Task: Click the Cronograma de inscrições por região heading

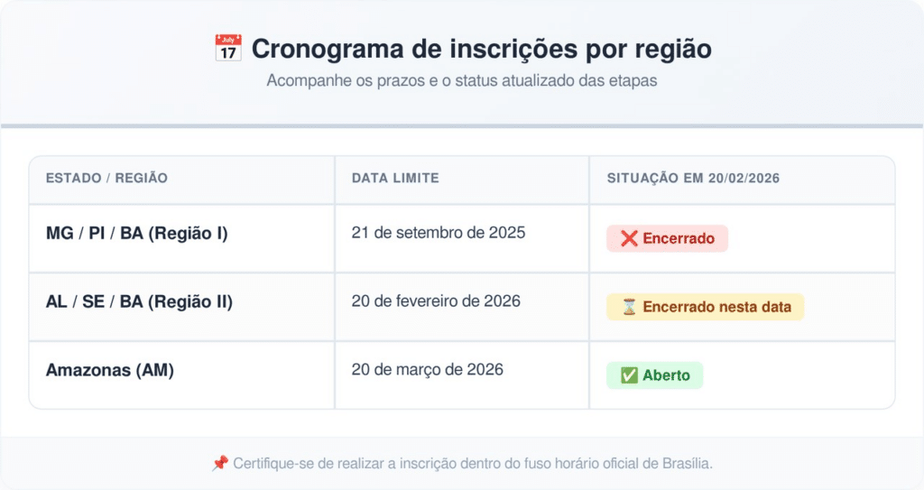Action: [x=480, y=49]
